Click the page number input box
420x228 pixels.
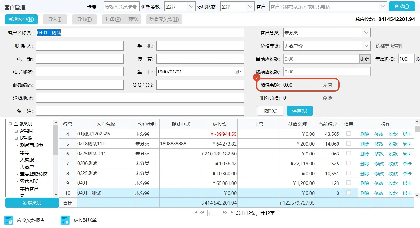(214, 213)
